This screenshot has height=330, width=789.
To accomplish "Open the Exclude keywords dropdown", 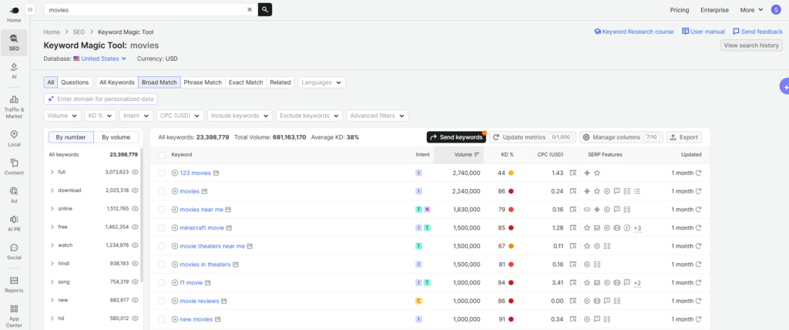I will pos(310,116).
